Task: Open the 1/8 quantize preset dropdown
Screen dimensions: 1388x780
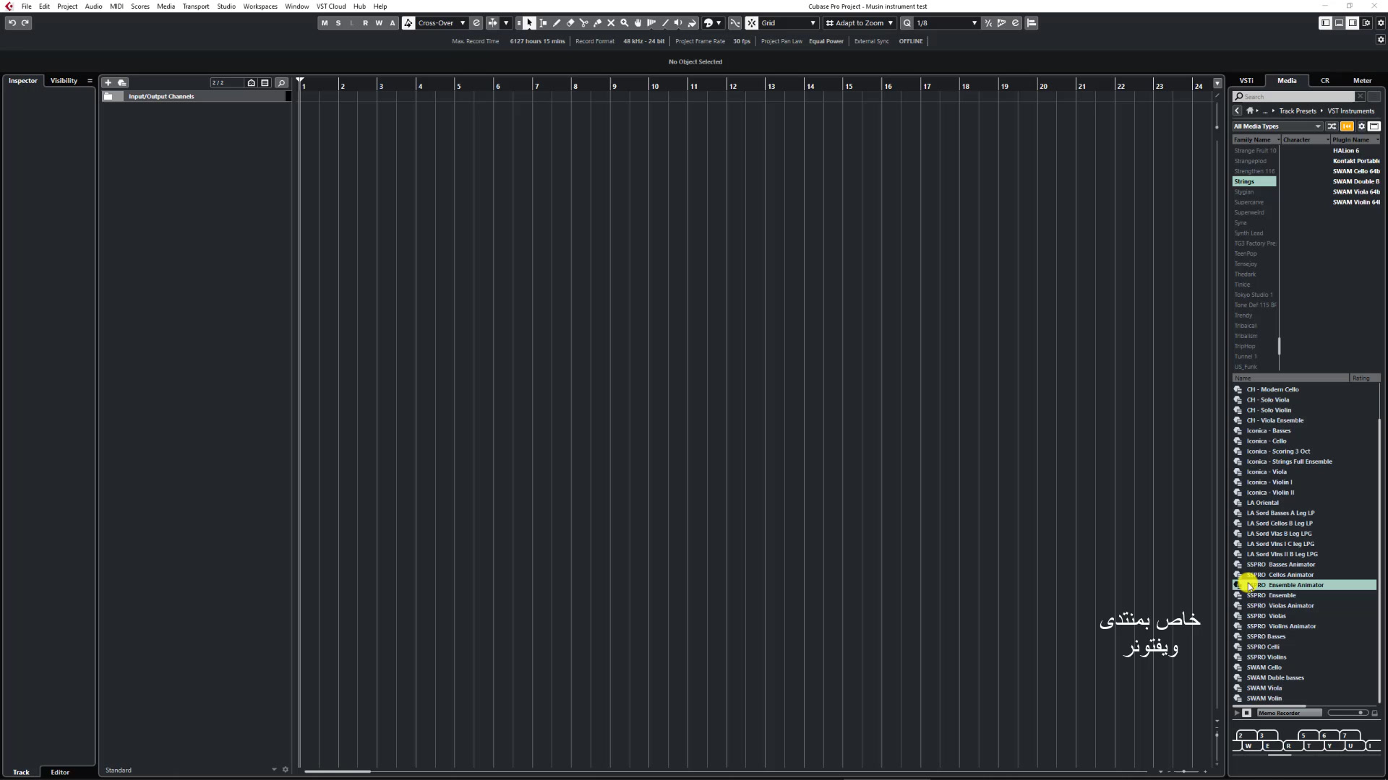Action: tap(946, 23)
